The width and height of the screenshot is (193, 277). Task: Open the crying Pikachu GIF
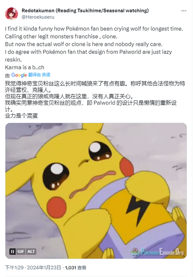(96, 191)
